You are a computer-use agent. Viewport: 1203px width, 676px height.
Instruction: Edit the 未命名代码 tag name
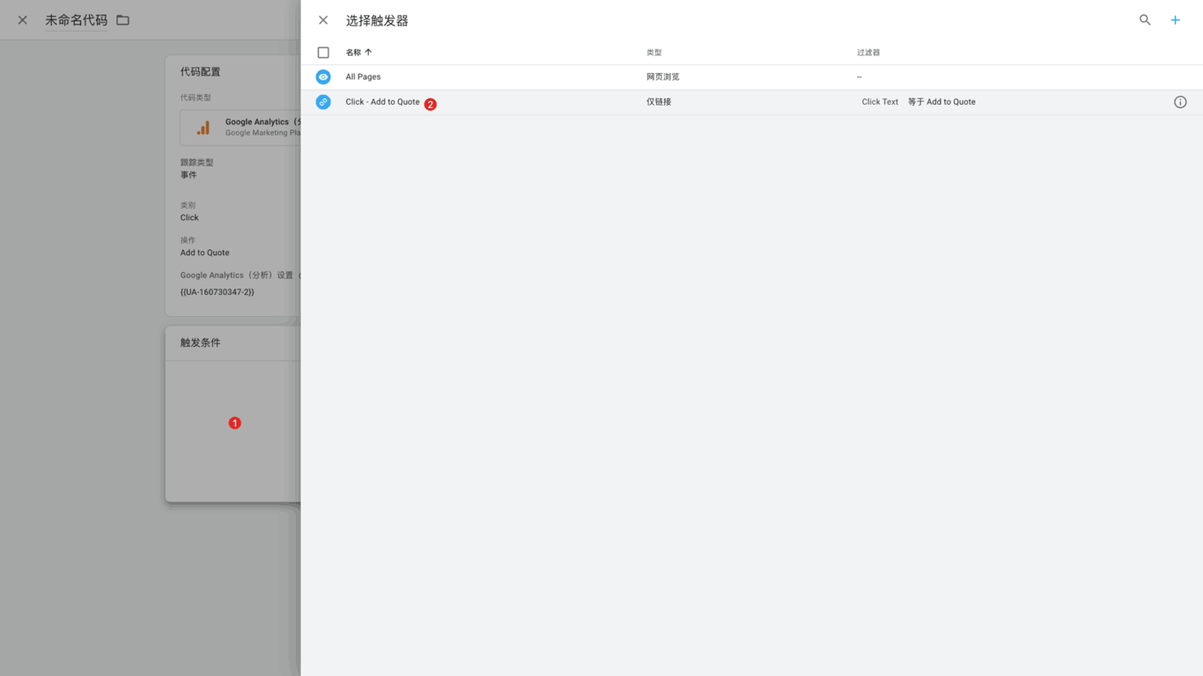[76, 20]
